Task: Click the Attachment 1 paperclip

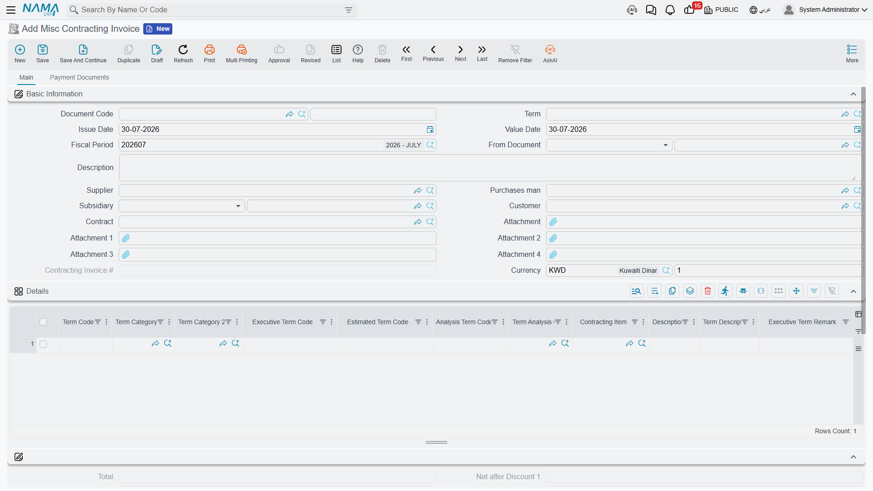Action: pos(126,238)
